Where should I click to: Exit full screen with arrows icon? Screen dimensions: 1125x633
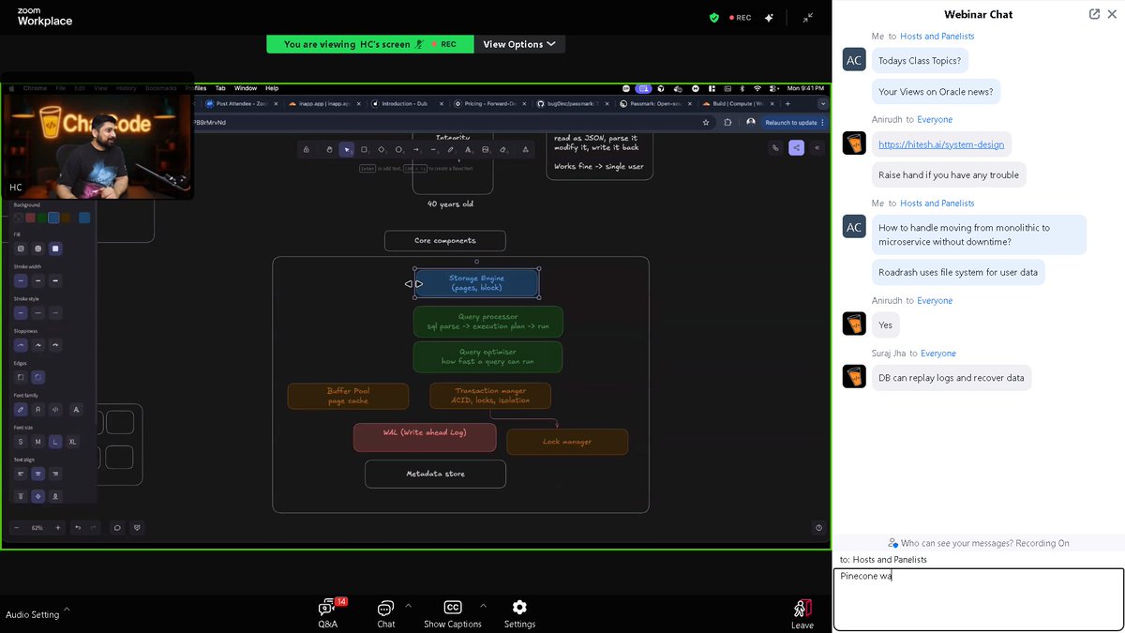click(808, 18)
